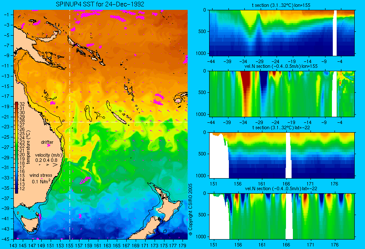This screenshot has width=365, height=249.
Task: Click the rotated 'temperature (°C)' colorbar label
Action: point(28,147)
